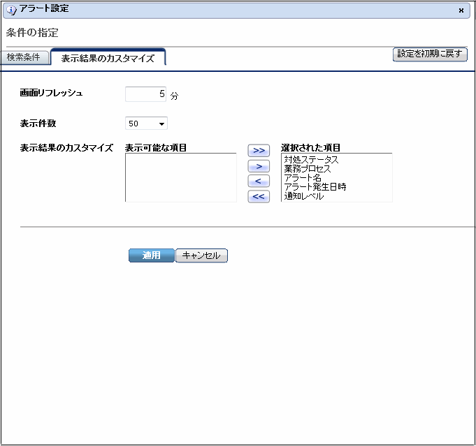476x446 pixels.
Task: Close the アラート設定 dialog with the x
Action: pyautogui.click(x=461, y=10)
